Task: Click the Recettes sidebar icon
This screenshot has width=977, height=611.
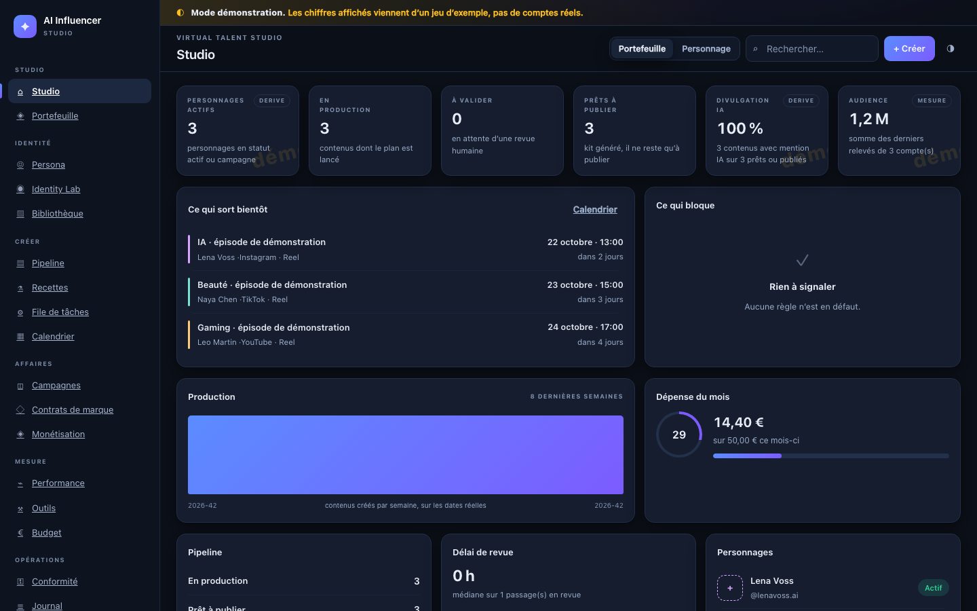Action: coord(20,288)
